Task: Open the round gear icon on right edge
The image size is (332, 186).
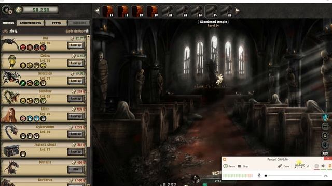Action: (325, 135)
